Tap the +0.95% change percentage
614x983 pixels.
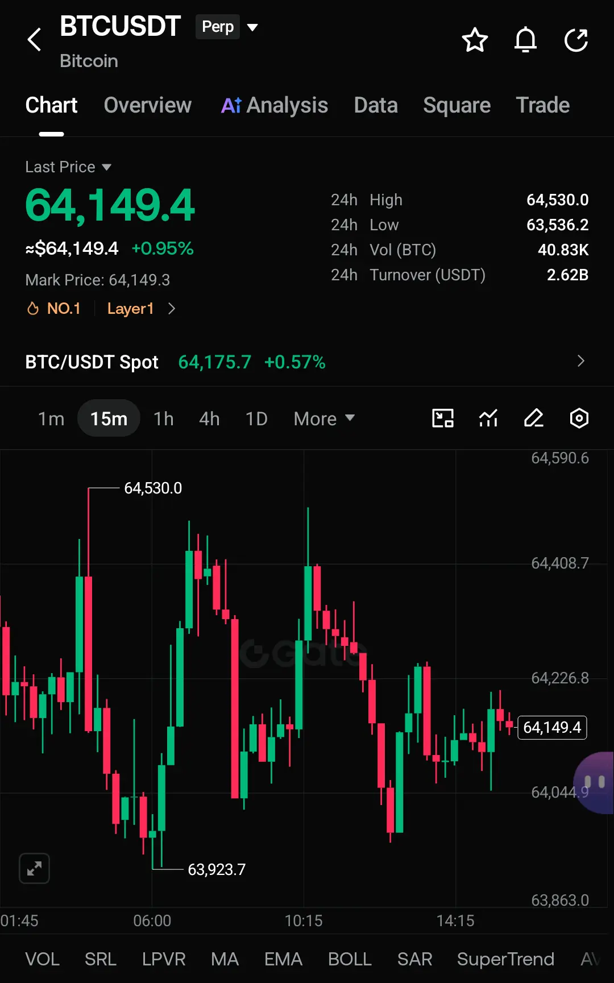[163, 248]
